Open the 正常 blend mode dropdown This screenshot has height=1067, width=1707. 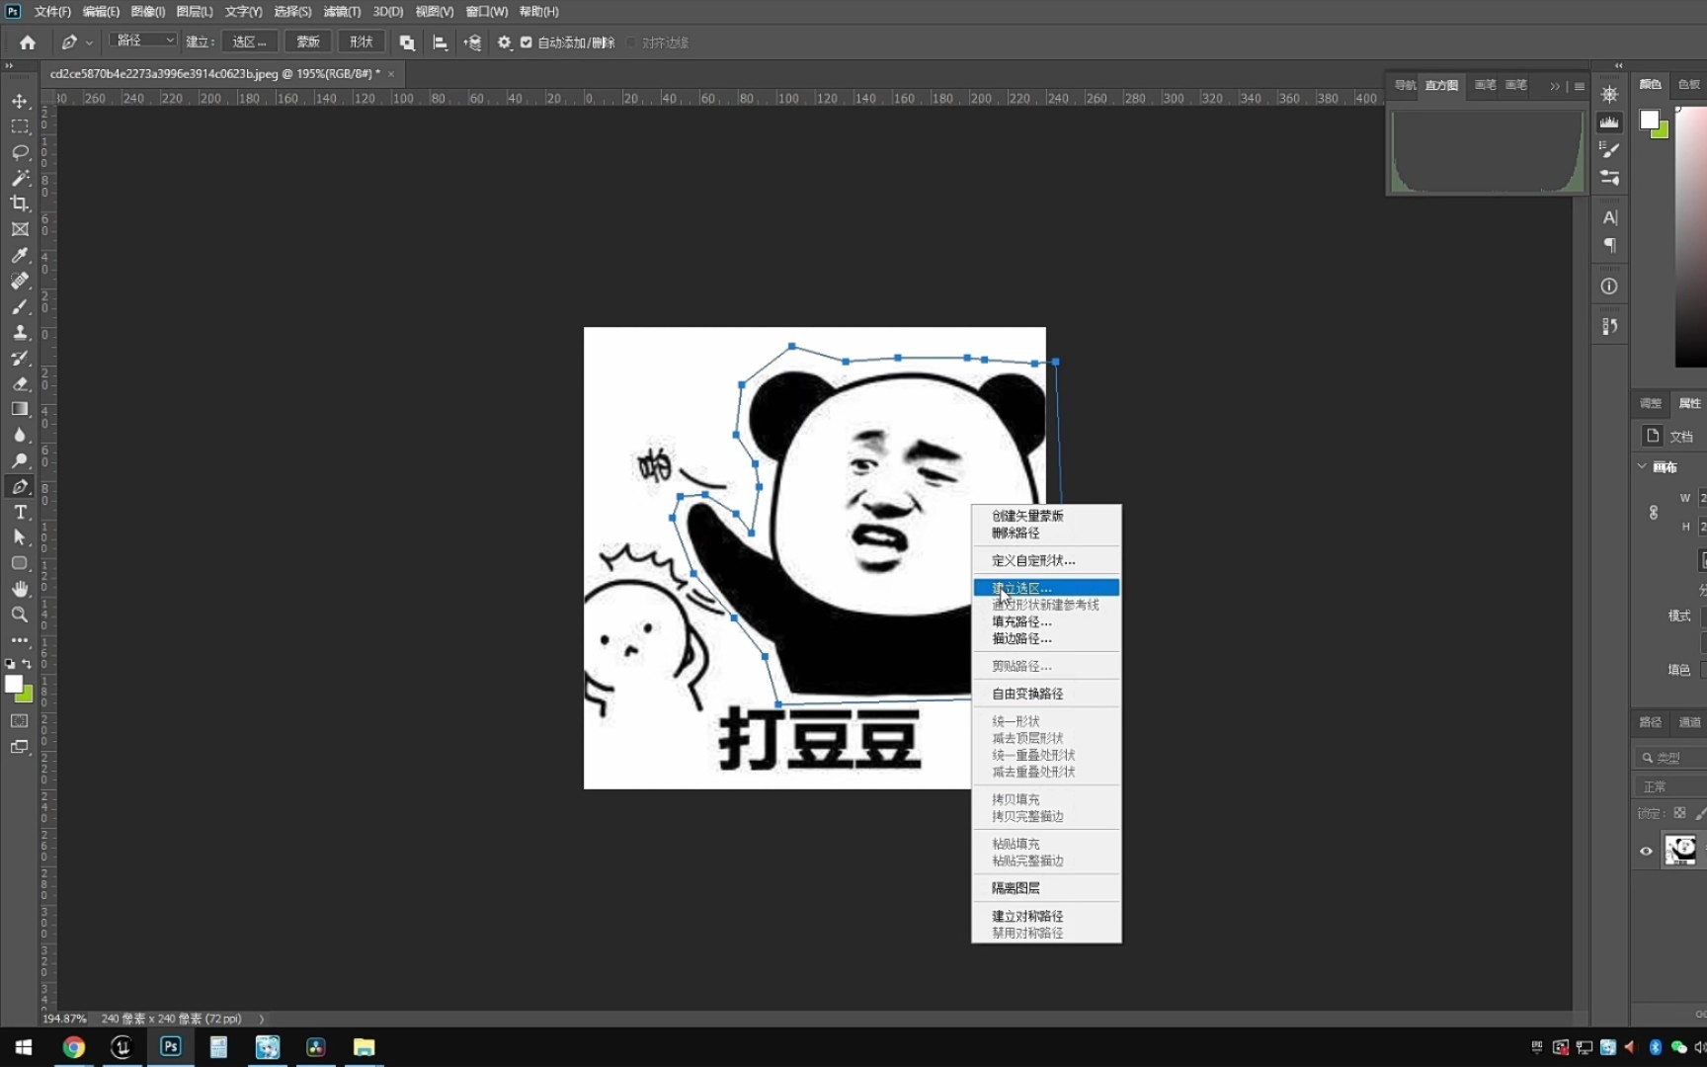pyautogui.click(x=1671, y=786)
